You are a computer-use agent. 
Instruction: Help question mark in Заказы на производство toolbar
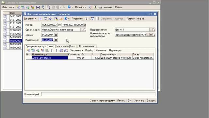point(95,7)
